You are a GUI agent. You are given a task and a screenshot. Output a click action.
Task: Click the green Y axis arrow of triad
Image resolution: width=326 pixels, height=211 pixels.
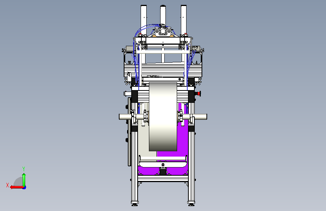[24, 180]
